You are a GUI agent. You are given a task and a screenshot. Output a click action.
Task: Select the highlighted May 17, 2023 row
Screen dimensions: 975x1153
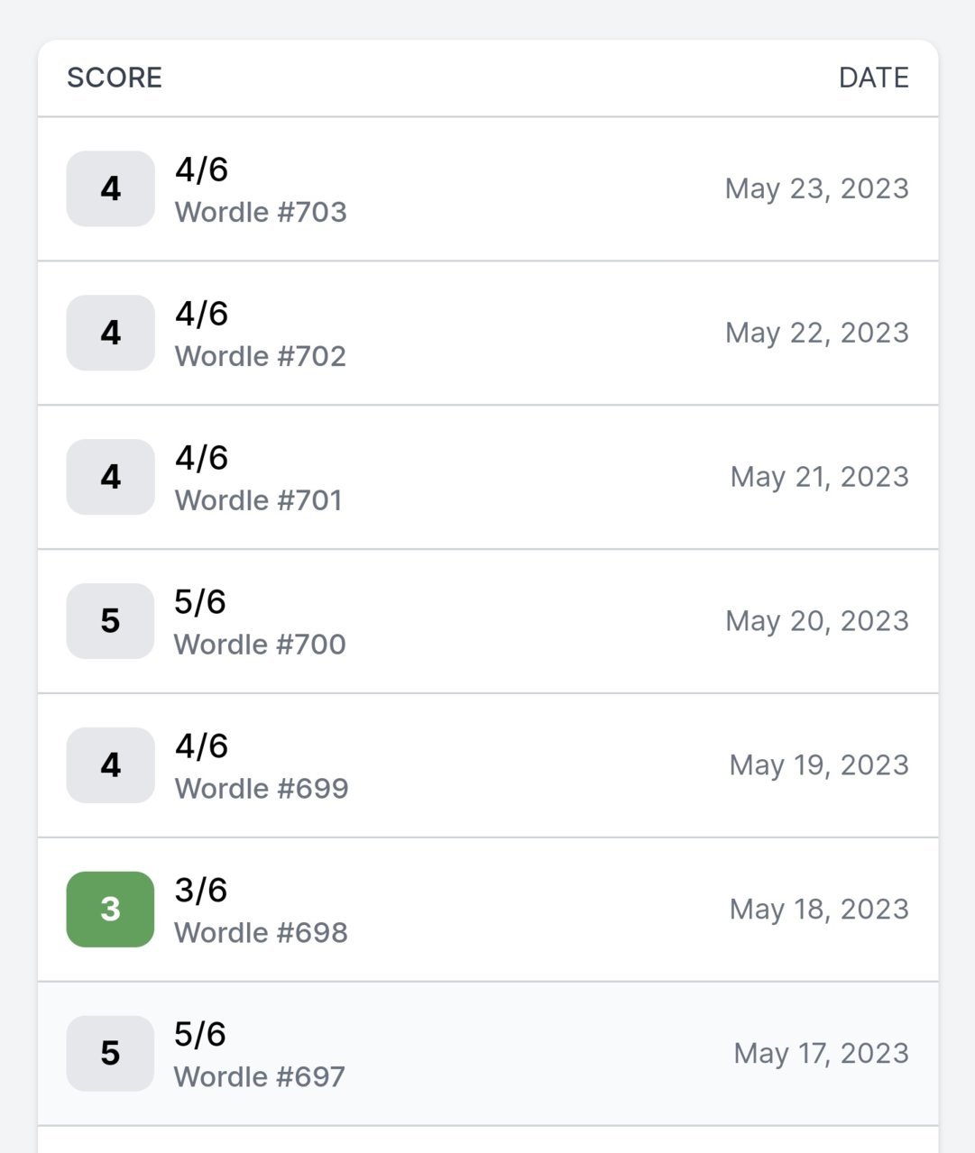point(488,1054)
